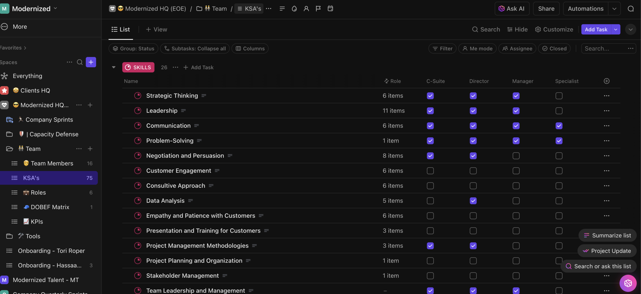Click the add column plus icon

click(x=606, y=81)
